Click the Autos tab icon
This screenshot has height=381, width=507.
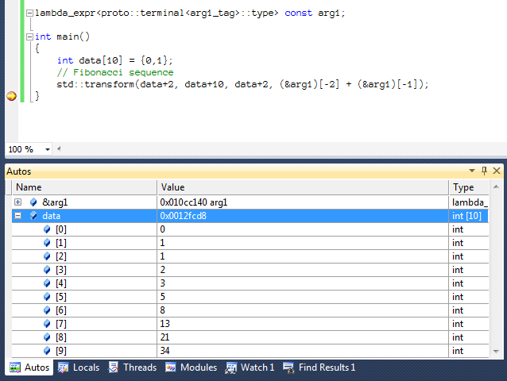click(15, 368)
